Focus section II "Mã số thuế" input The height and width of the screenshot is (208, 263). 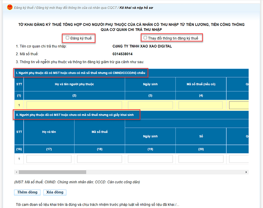coord(100,159)
